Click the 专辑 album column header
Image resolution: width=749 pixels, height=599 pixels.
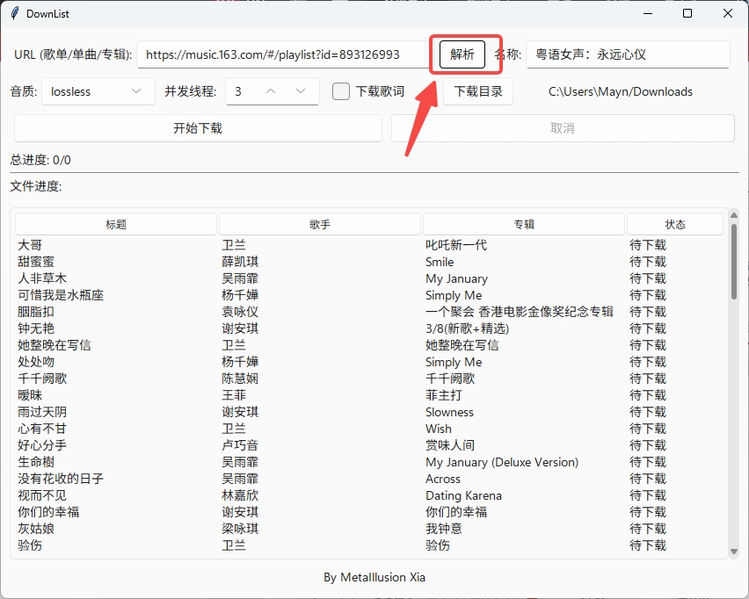[x=523, y=223]
